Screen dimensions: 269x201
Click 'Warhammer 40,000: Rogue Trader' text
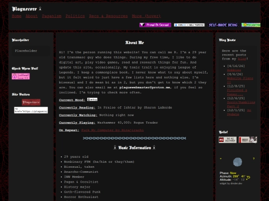(x=128, y=123)
